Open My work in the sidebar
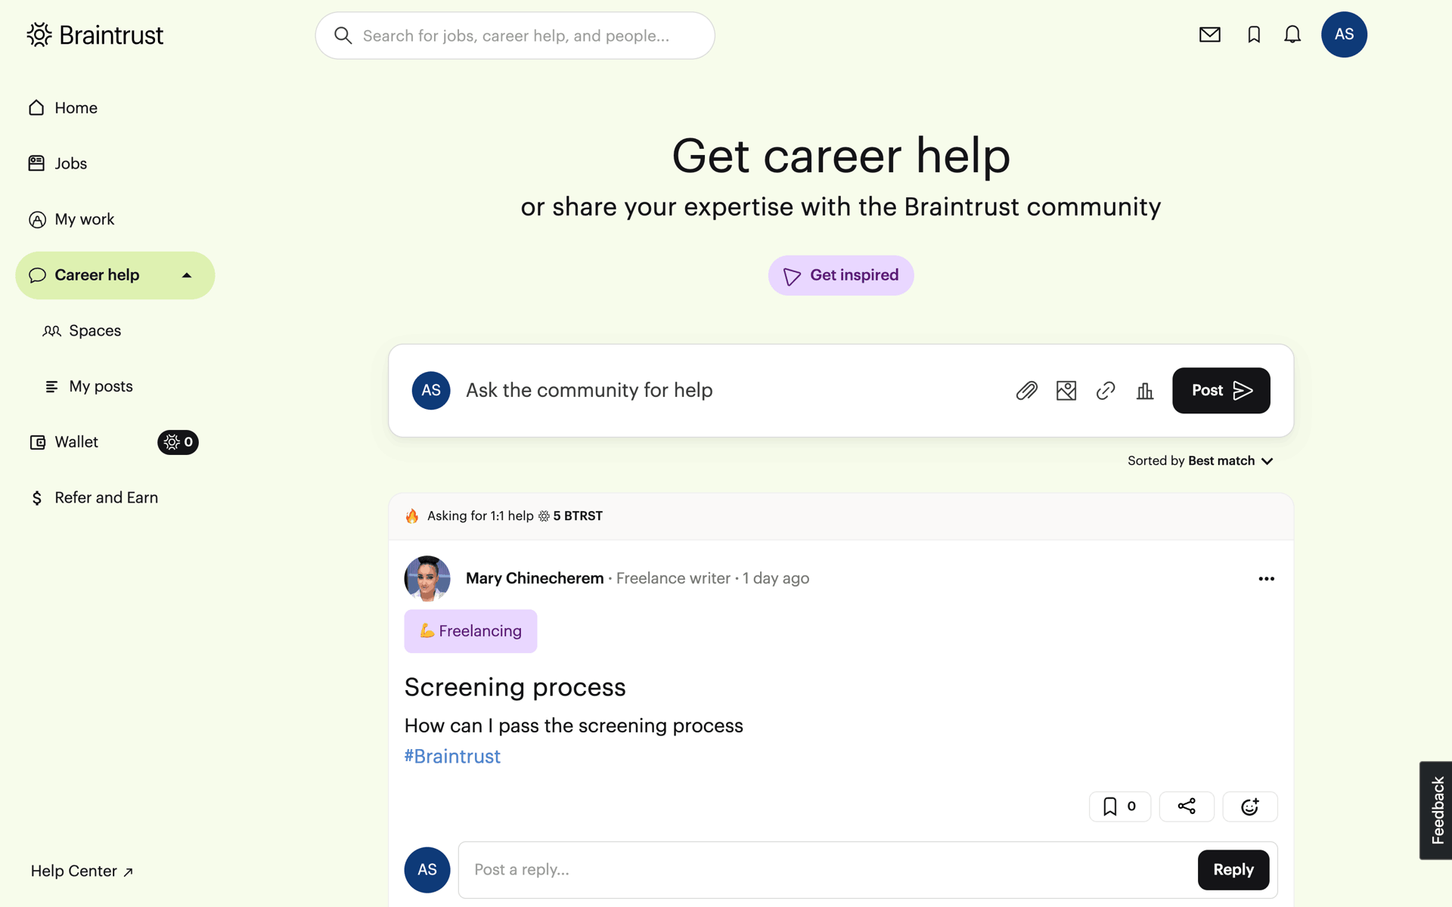1452x907 pixels. point(71,219)
